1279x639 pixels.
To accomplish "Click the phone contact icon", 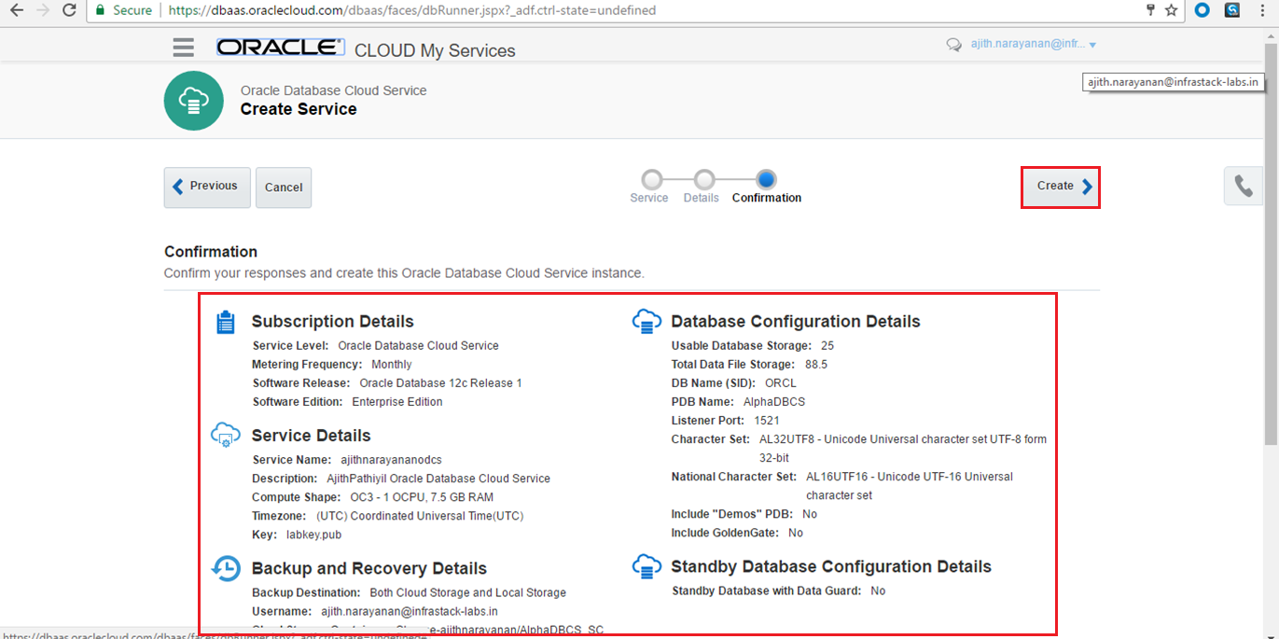I will pos(1244,186).
